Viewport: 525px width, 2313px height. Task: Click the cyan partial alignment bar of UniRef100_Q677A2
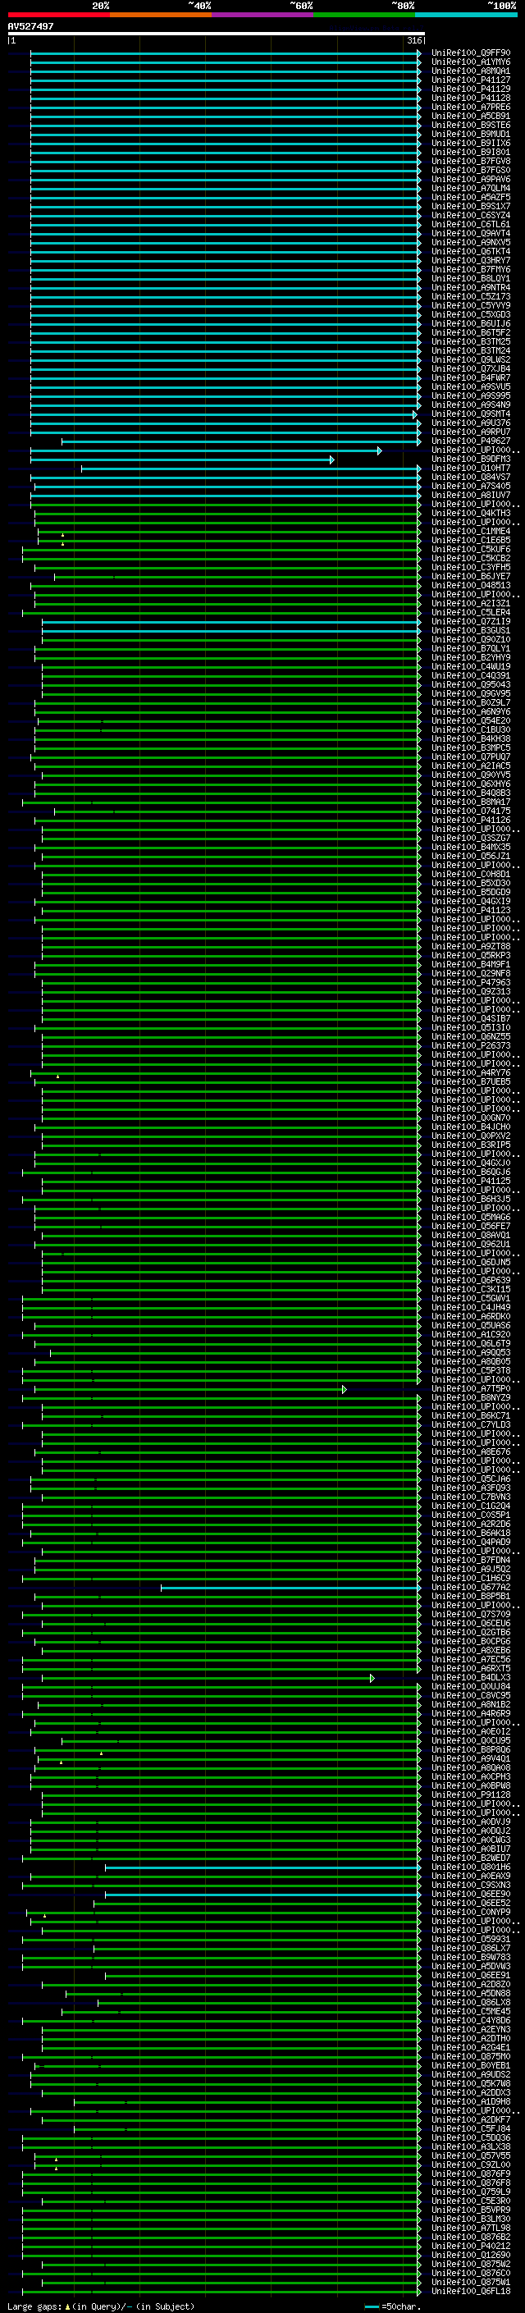coord(290,1588)
